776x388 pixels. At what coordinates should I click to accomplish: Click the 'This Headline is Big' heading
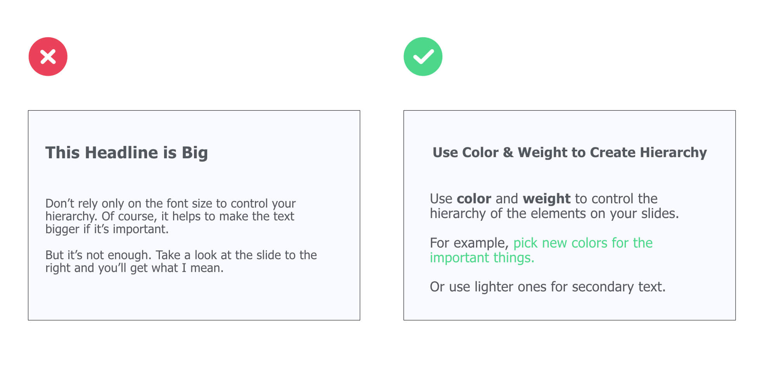click(126, 152)
